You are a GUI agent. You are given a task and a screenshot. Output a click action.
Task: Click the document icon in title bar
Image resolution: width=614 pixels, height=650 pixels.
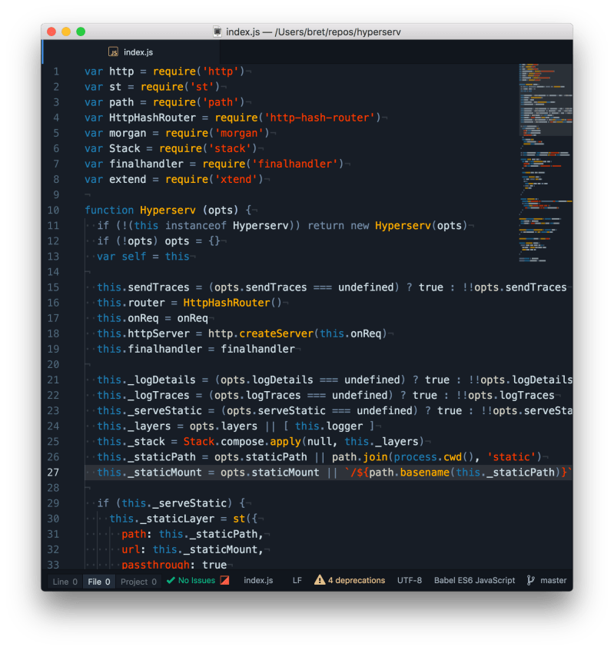217,32
